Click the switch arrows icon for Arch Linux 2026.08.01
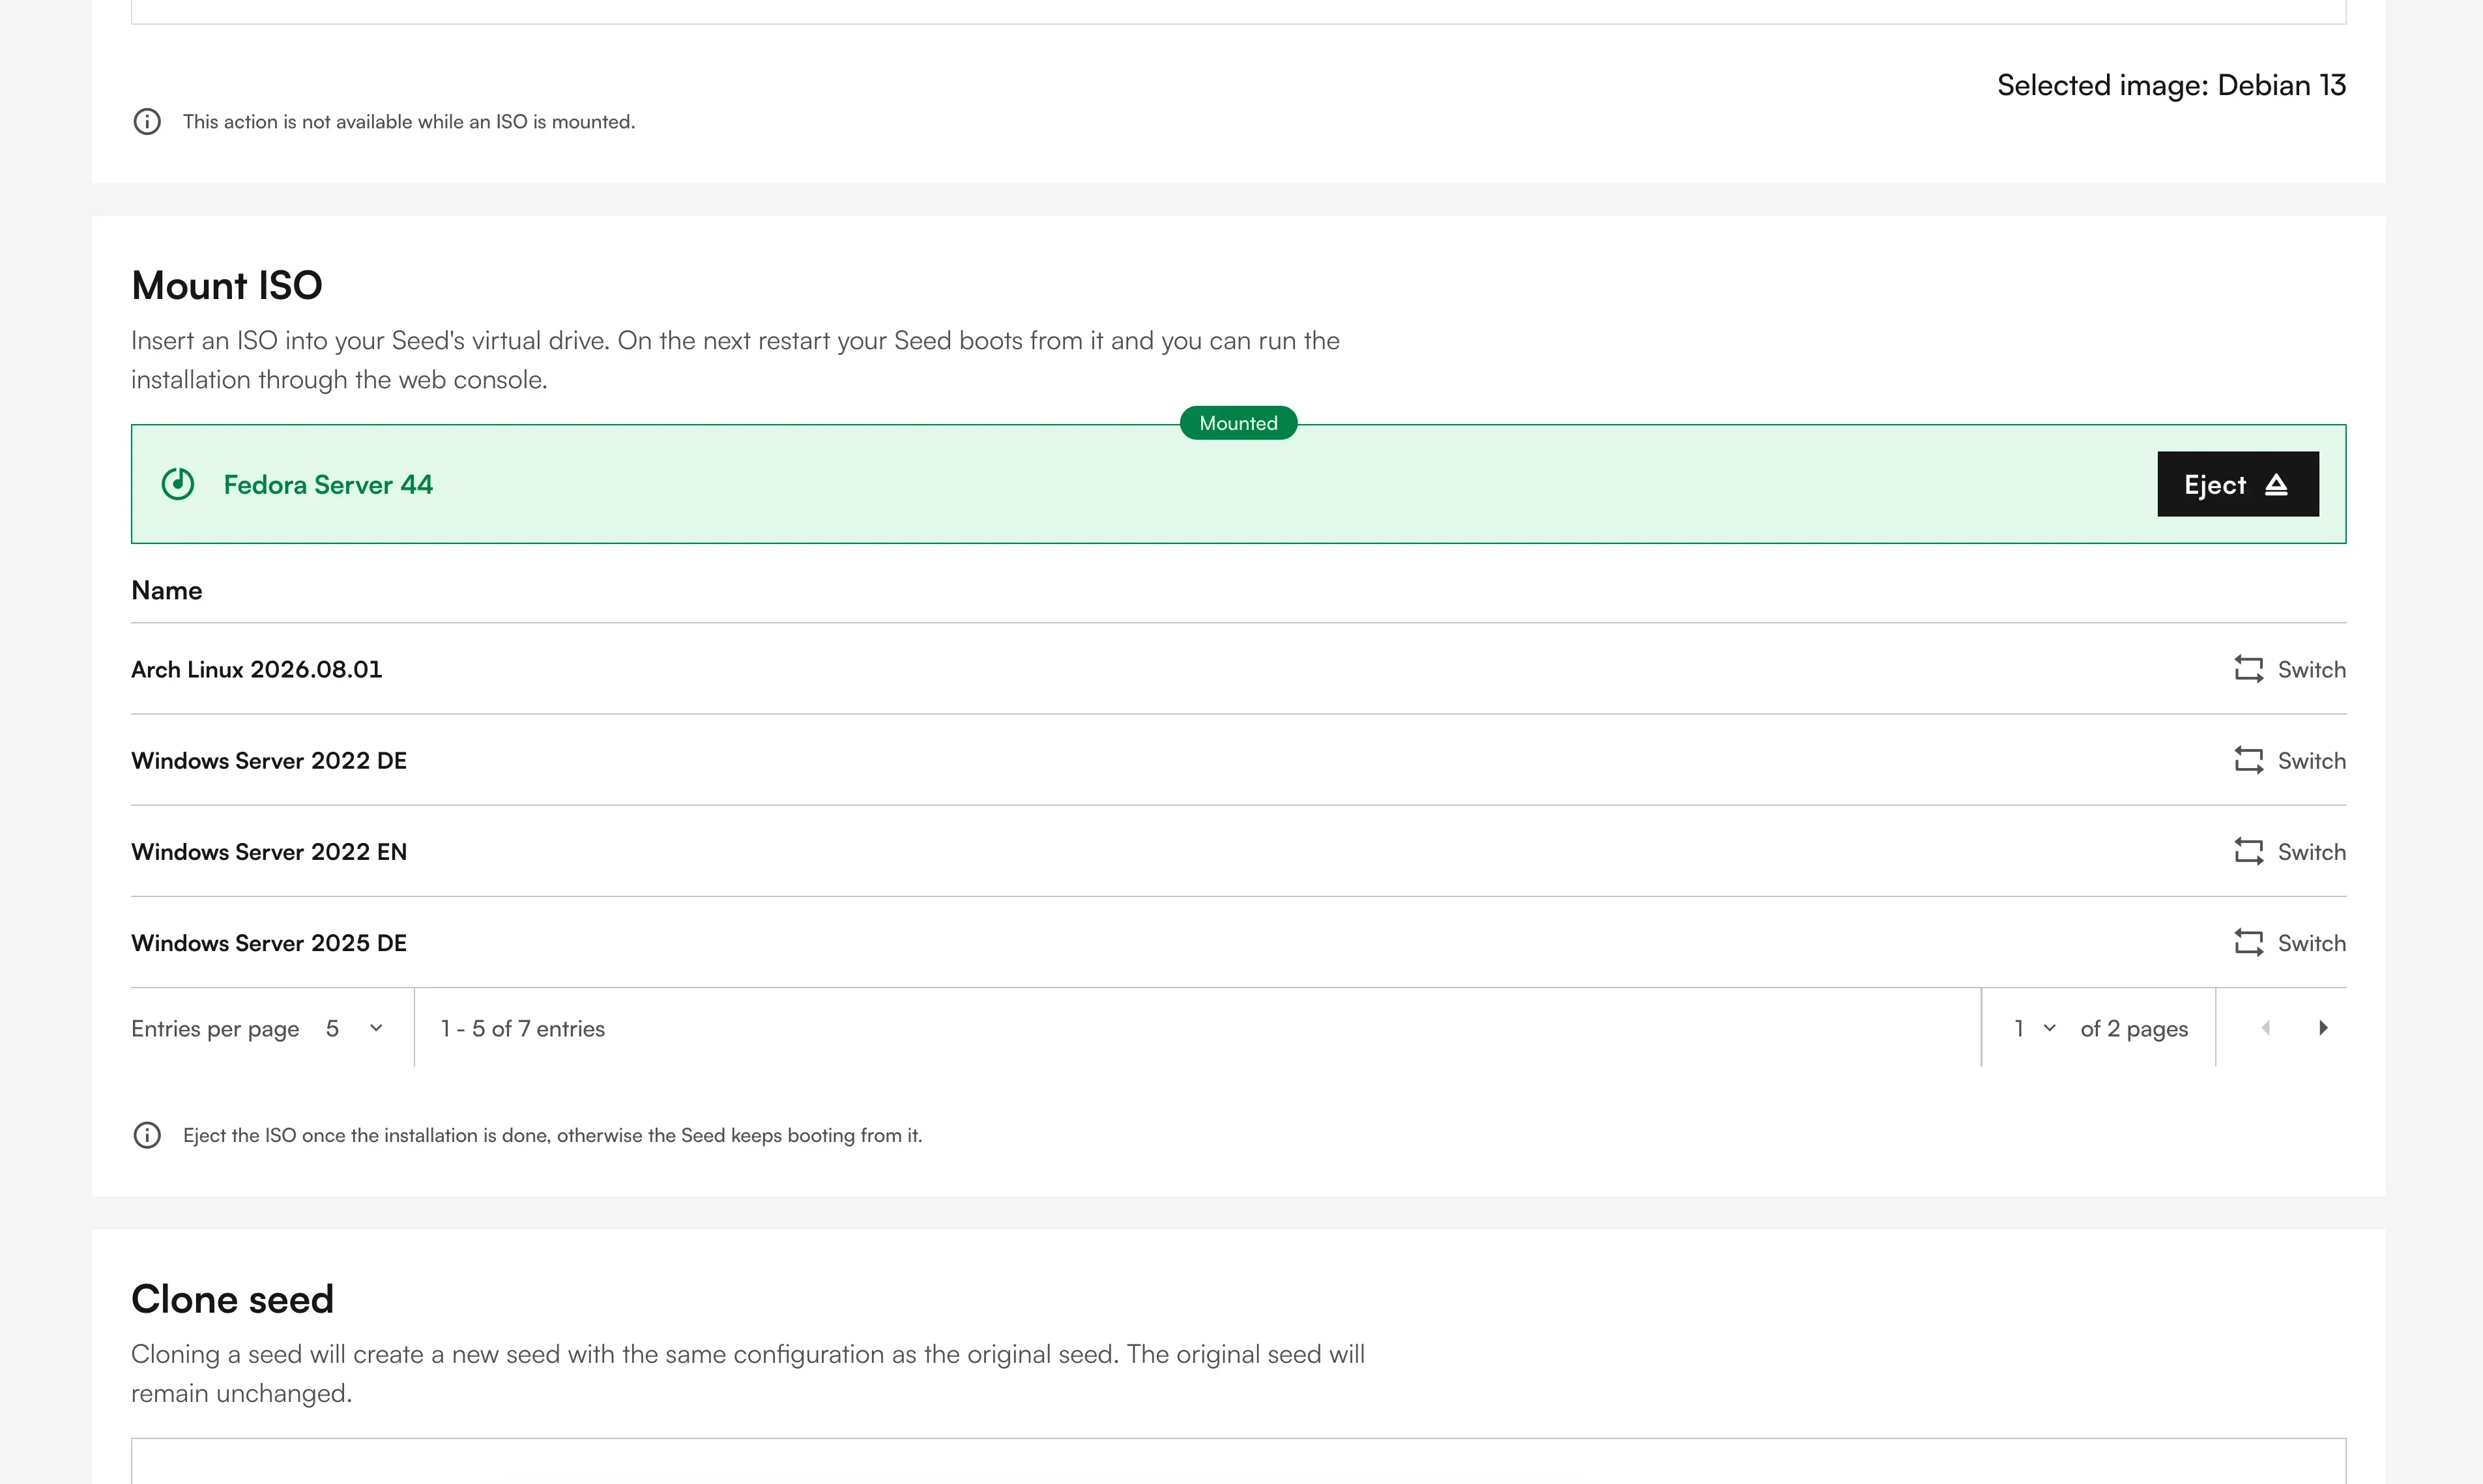 coord(2248,669)
